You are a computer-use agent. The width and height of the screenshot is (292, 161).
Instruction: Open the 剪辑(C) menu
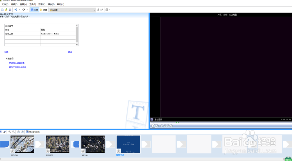(x=42, y=4)
